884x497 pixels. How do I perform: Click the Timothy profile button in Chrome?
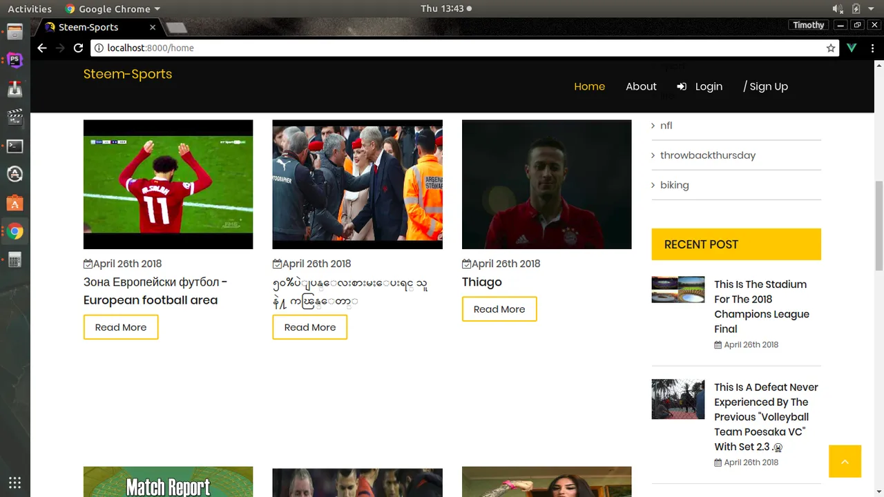[809, 25]
